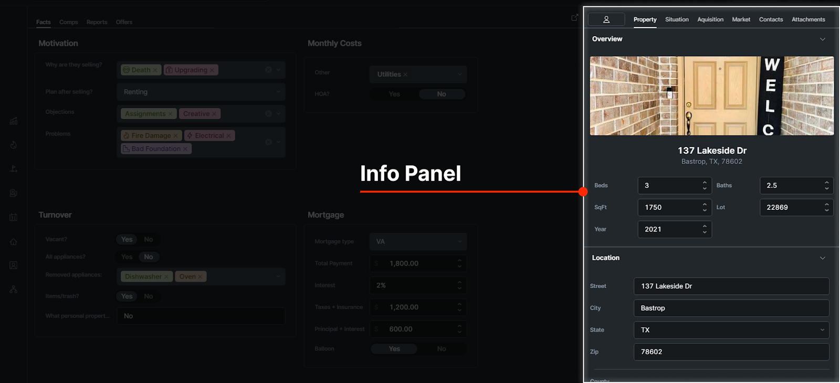Open the State dropdown showing TX
This screenshot has height=383, width=840.
click(x=731, y=330)
